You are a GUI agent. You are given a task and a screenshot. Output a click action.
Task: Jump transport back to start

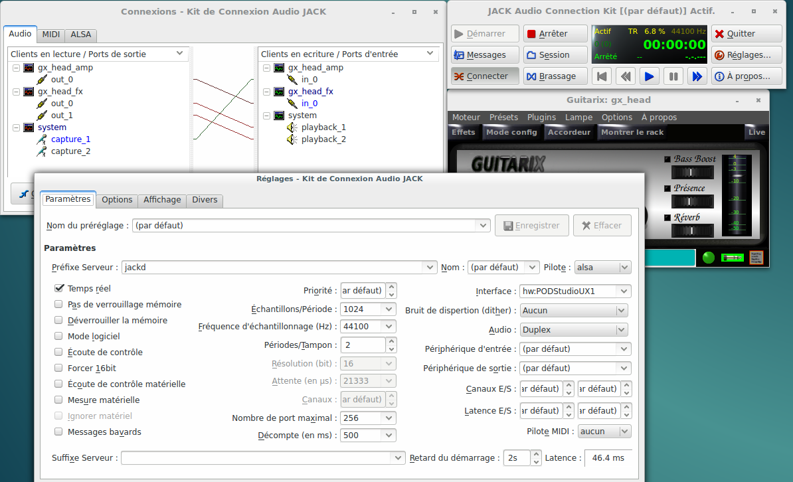[x=601, y=76]
